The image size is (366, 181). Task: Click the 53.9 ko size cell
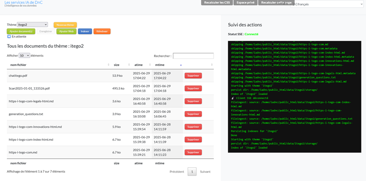pos(118,75)
